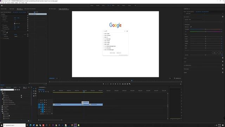Step forward one frame in Program Monitor

tap(118, 84)
